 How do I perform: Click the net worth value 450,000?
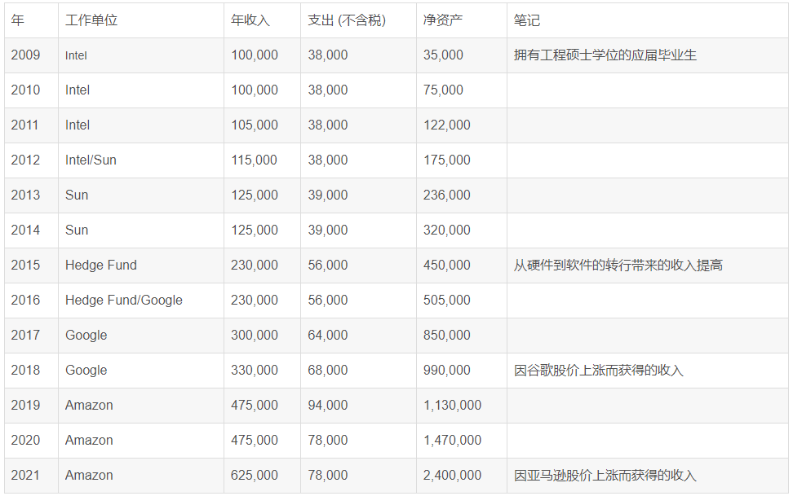click(x=446, y=266)
